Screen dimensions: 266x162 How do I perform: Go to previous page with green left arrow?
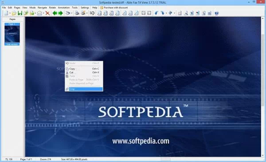click(55, 13)
